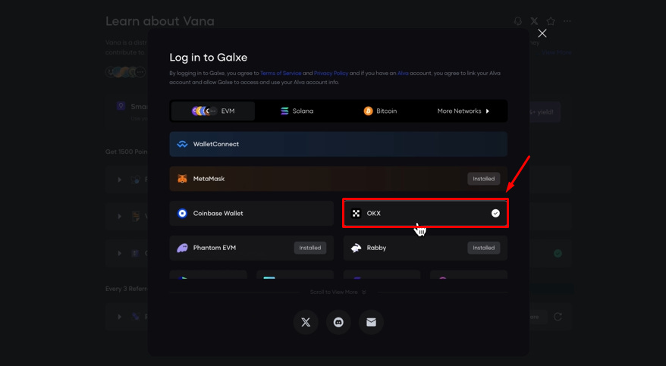Log in with Discord icon

338,322
